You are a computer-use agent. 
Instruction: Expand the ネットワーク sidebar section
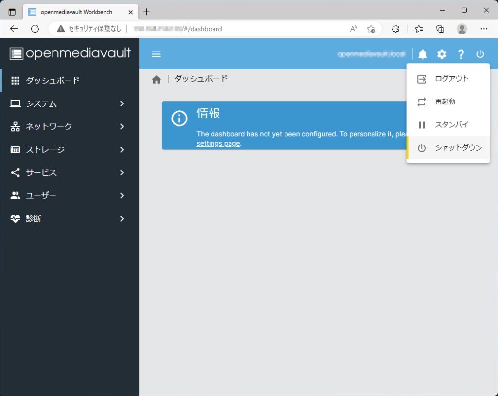(68, 127)
